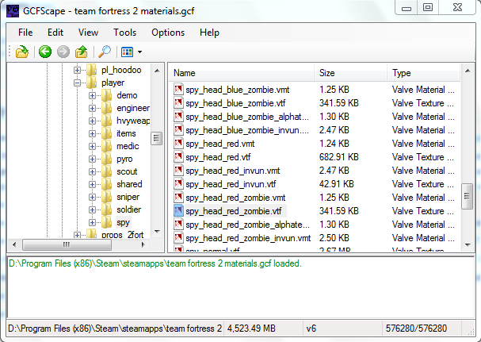Image resolution: width=481 pixels, height=342 pixels.
Task: Go back with the green arrow icon
Action: [45, 52]
